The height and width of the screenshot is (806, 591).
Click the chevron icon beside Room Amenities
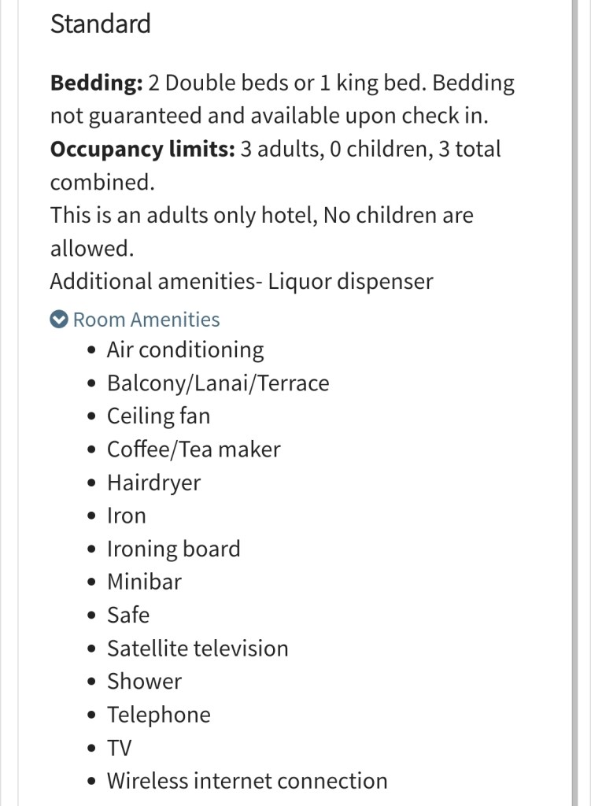pyautogui.click(x=59, y=320)
